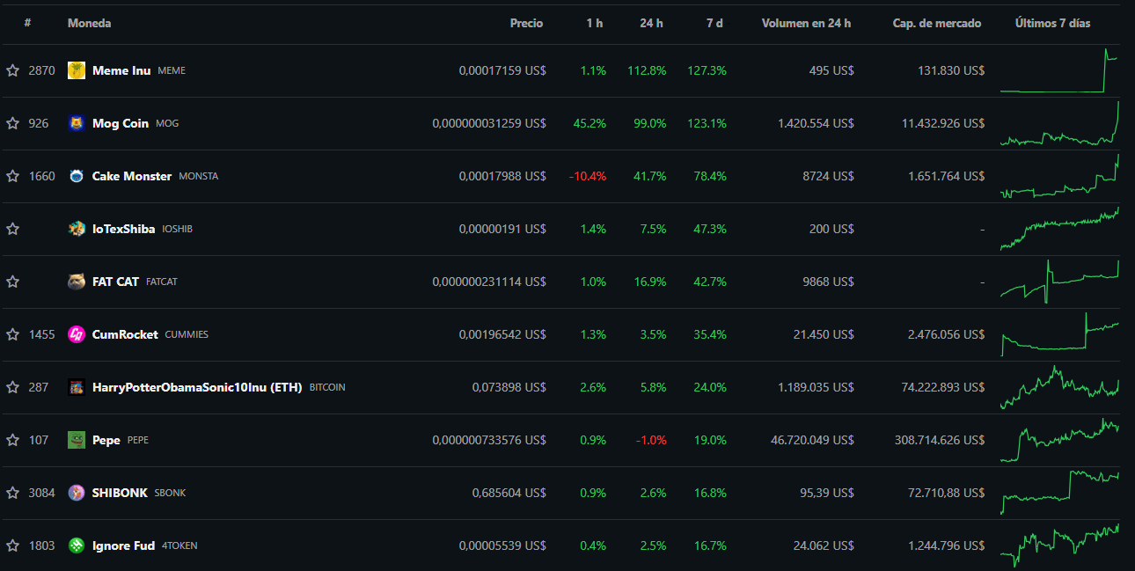
Task: View Ignore Fud 7-day sparkline chart
Action: click(1059, 545)
